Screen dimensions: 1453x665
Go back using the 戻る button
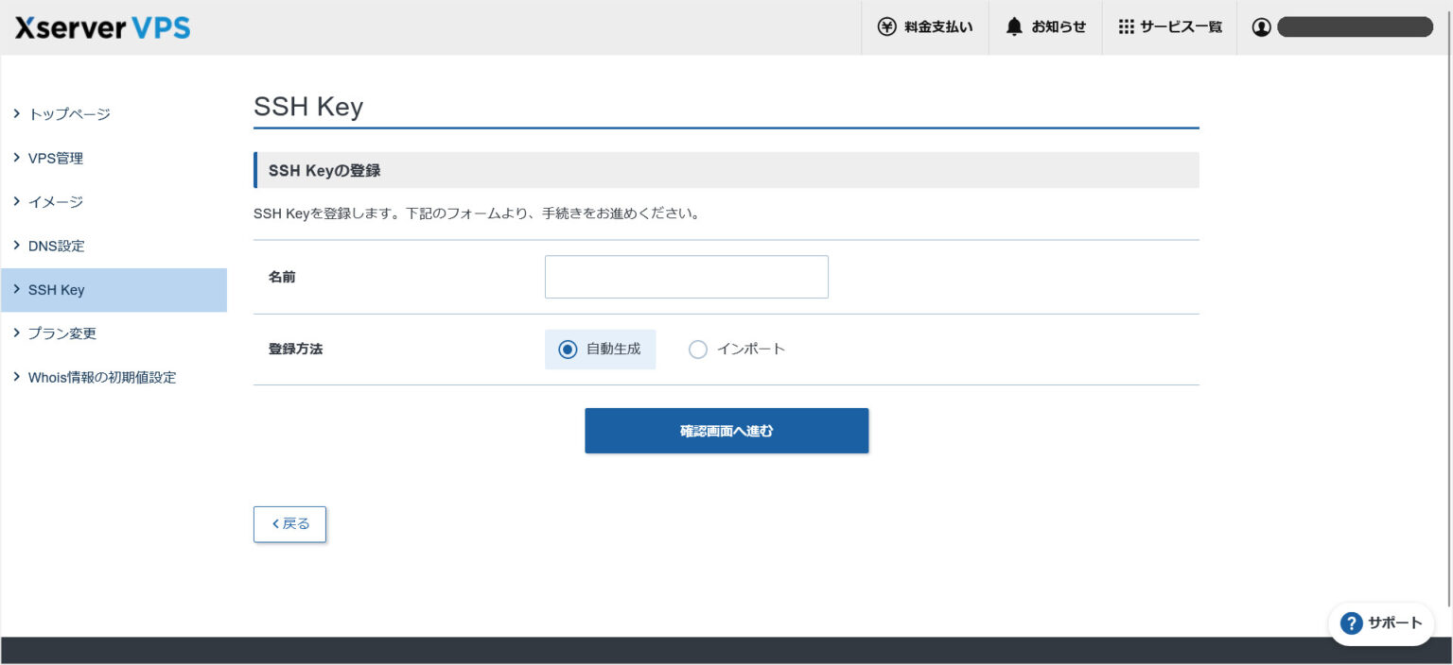289,523
